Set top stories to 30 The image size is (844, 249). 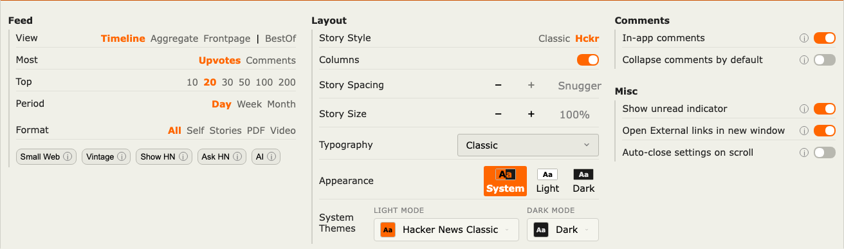228,82
